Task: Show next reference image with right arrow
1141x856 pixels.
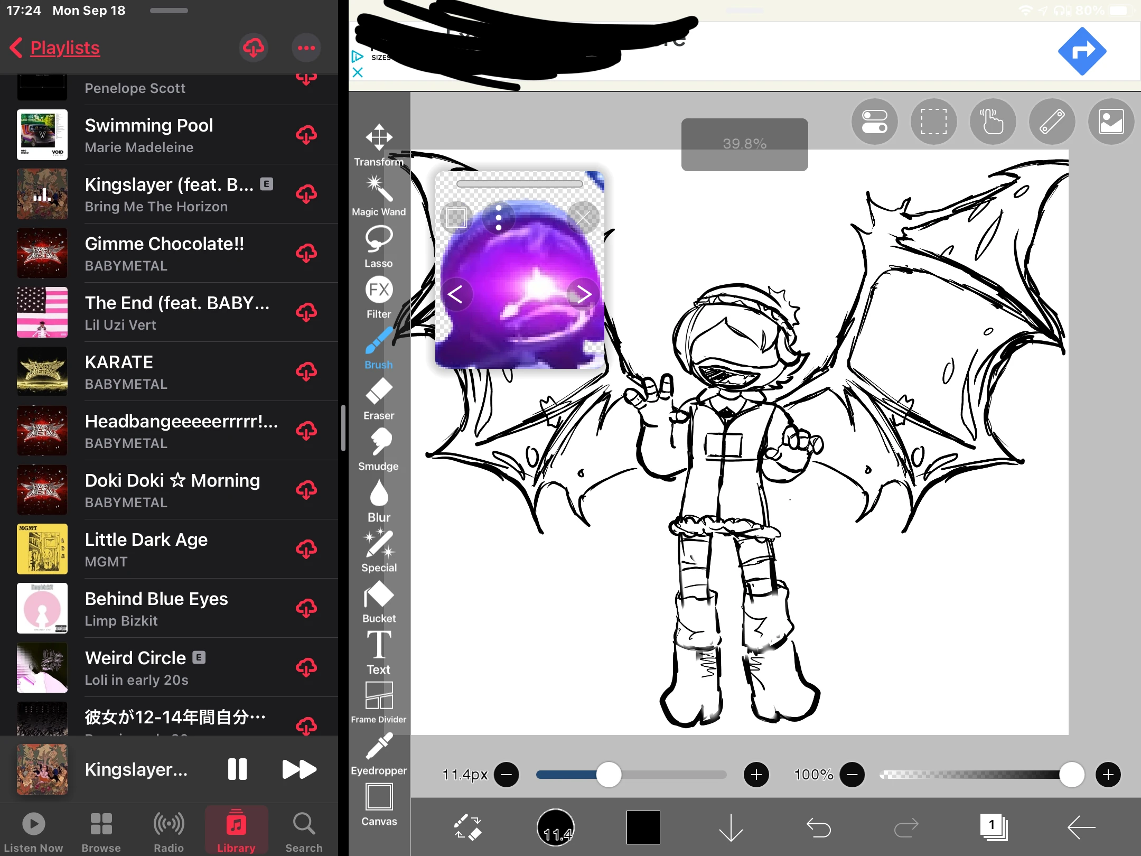Action: [x=584, y=294]
